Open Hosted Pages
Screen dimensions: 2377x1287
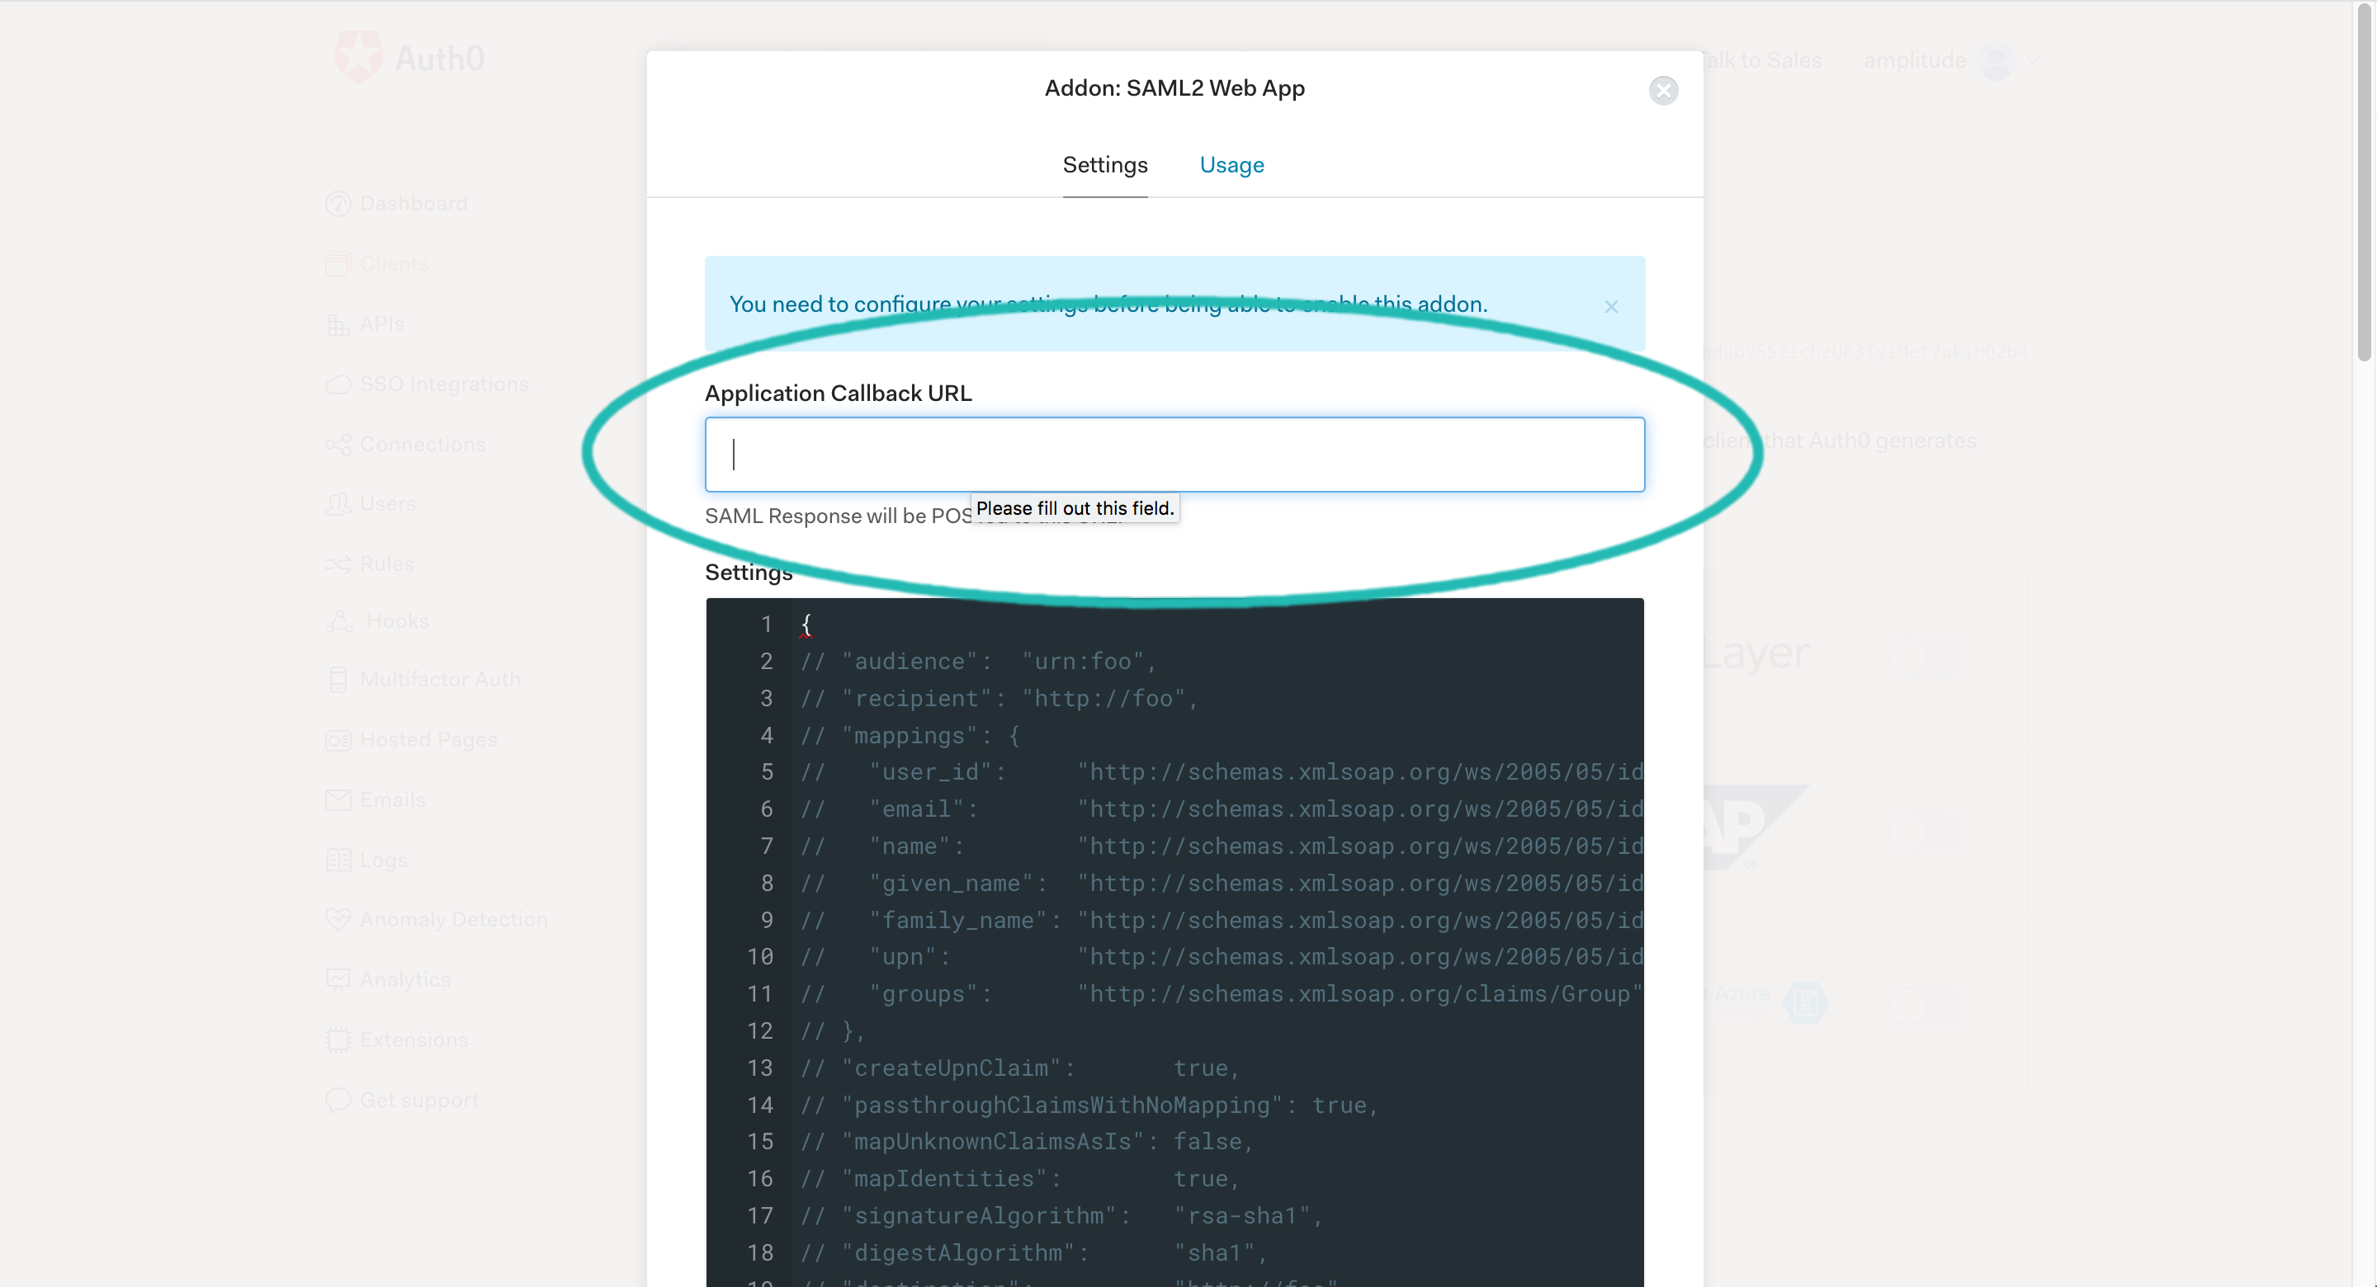[x=428, y=739]
